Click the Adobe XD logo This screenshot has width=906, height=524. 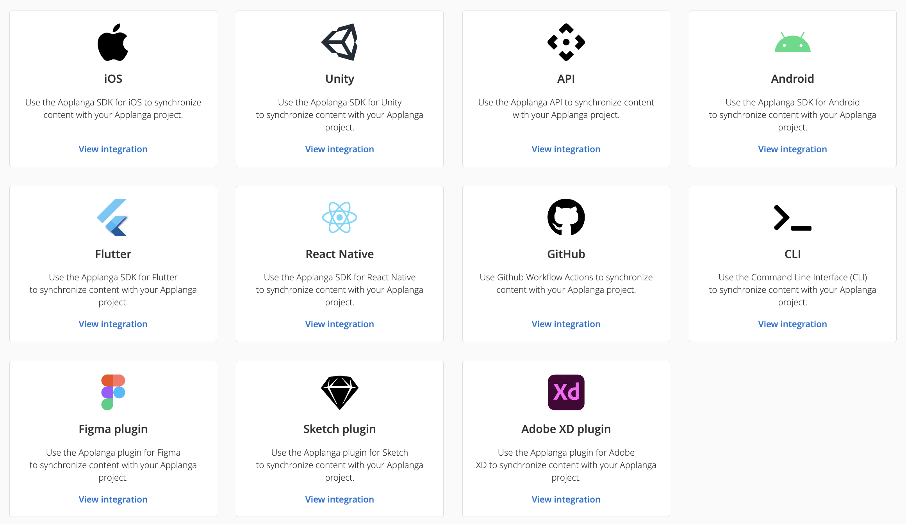coord(566,392)
